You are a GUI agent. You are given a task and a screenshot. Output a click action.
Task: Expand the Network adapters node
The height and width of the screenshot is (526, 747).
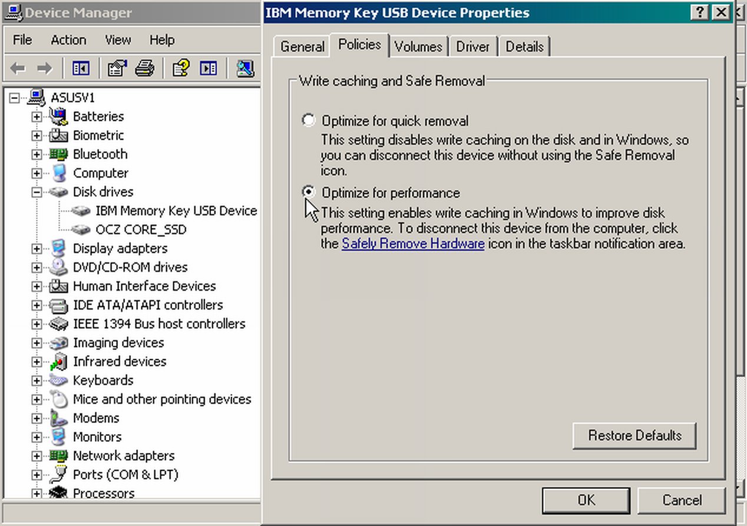point(37,455)
